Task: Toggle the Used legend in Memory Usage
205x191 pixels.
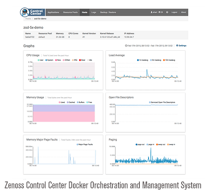Action: tap(62, 102)
